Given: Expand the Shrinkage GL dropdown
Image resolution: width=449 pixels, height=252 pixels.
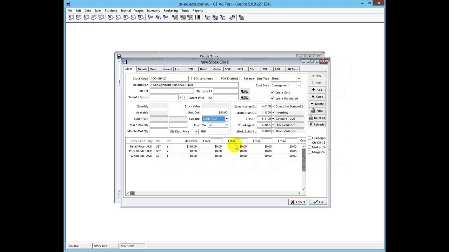Looking at the screenshot, I should pyautogui.click(x=273, y=125).
